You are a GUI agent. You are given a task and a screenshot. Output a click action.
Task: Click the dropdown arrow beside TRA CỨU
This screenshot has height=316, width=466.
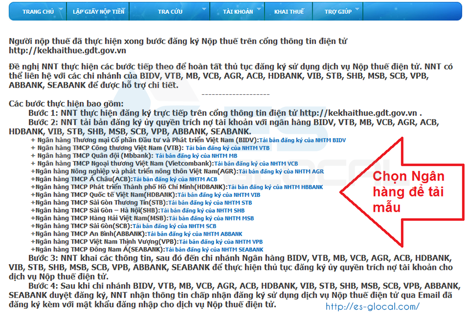click(204, 9)
